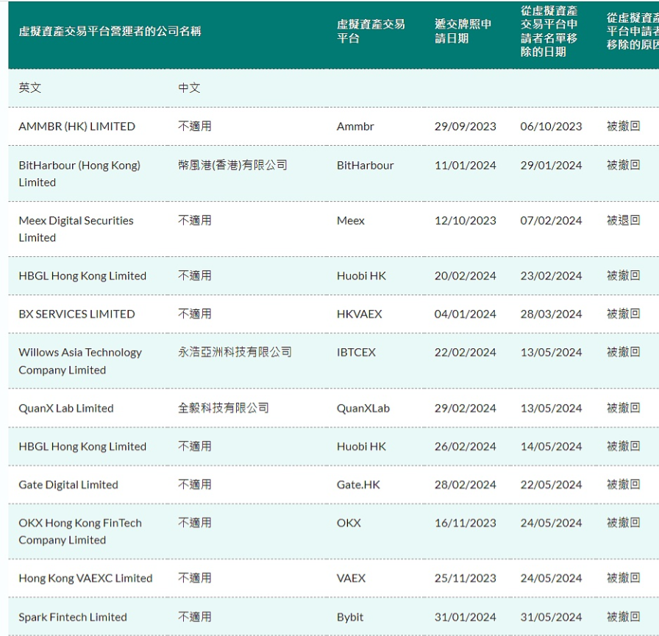Click the 被退回 status in Meex row

coord(623,221)
